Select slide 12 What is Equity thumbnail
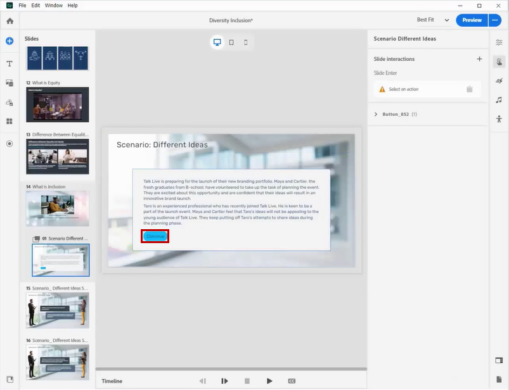The width and height of the screenshot is (509, 390). click(x=58, y=104)
